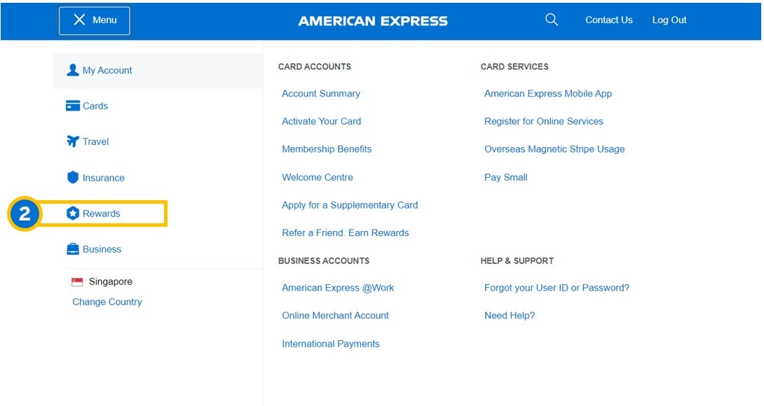Click the American Express logo

[x=373, y=21]
